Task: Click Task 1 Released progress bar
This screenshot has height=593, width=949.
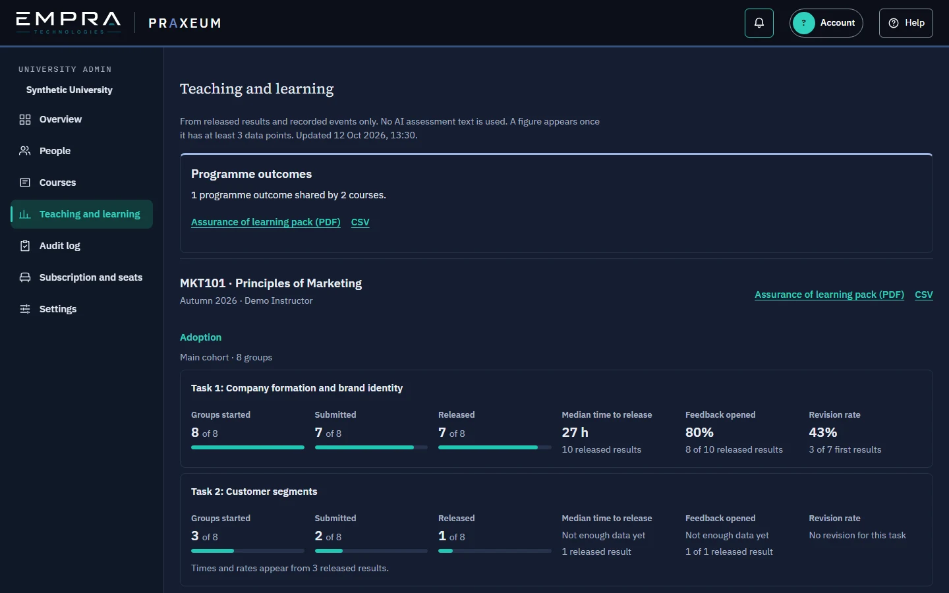Action: 495,447
